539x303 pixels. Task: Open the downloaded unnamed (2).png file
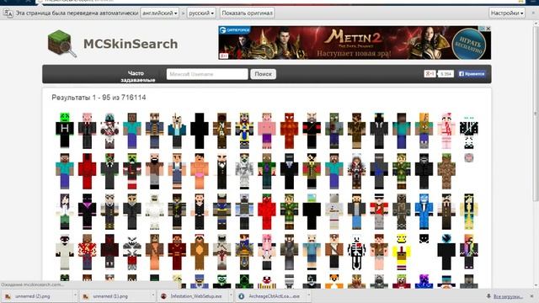tap(38, 296)
